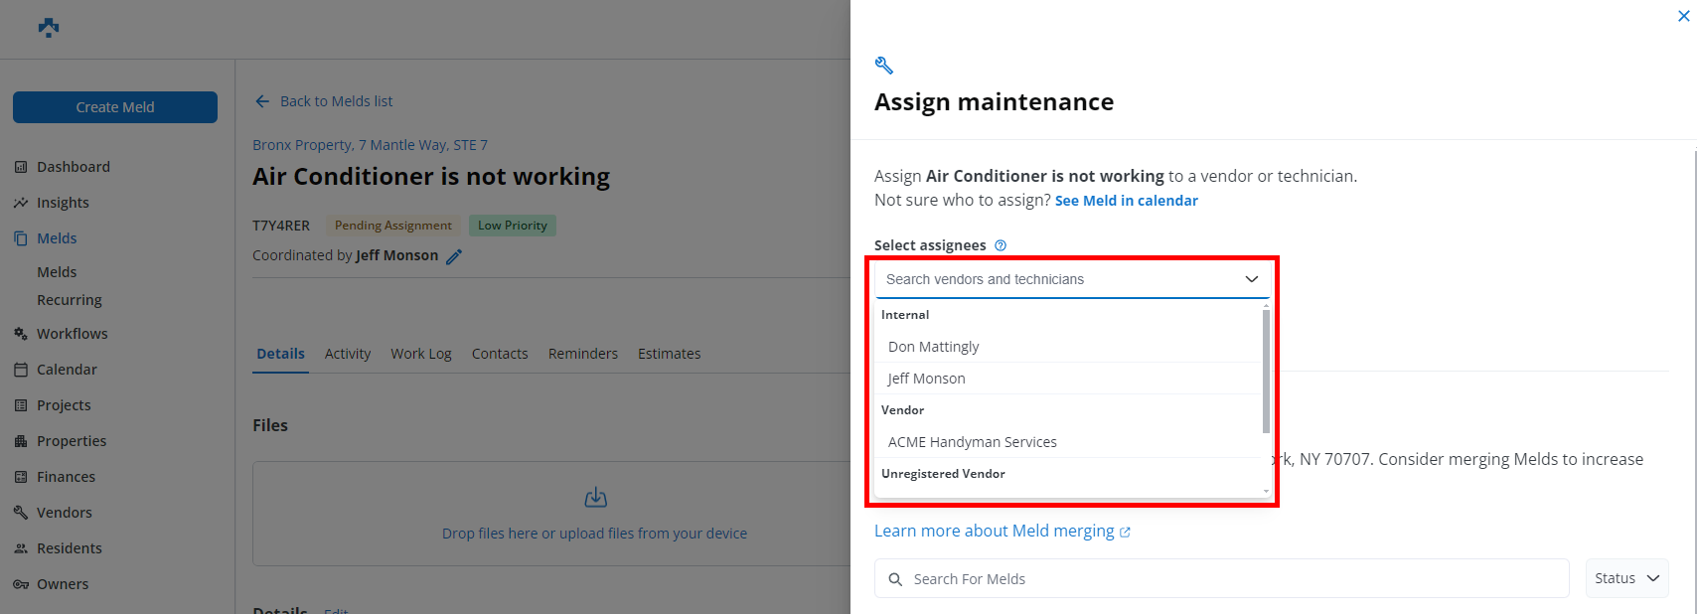The image size is (1697, 614).
Task: Open the Work Log tab
Action: (420, 354)
